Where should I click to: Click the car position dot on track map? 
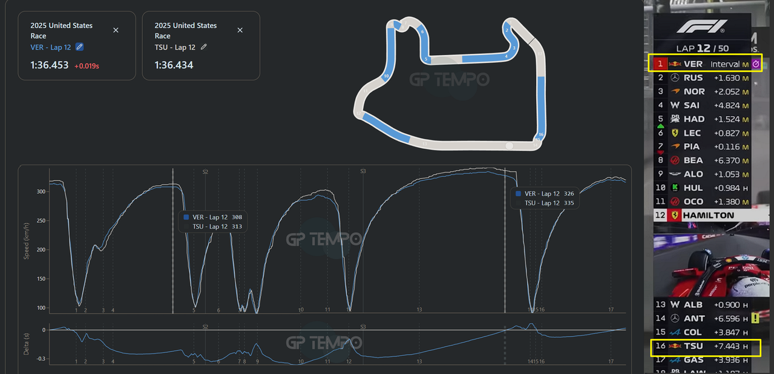[x=509, y=145]
